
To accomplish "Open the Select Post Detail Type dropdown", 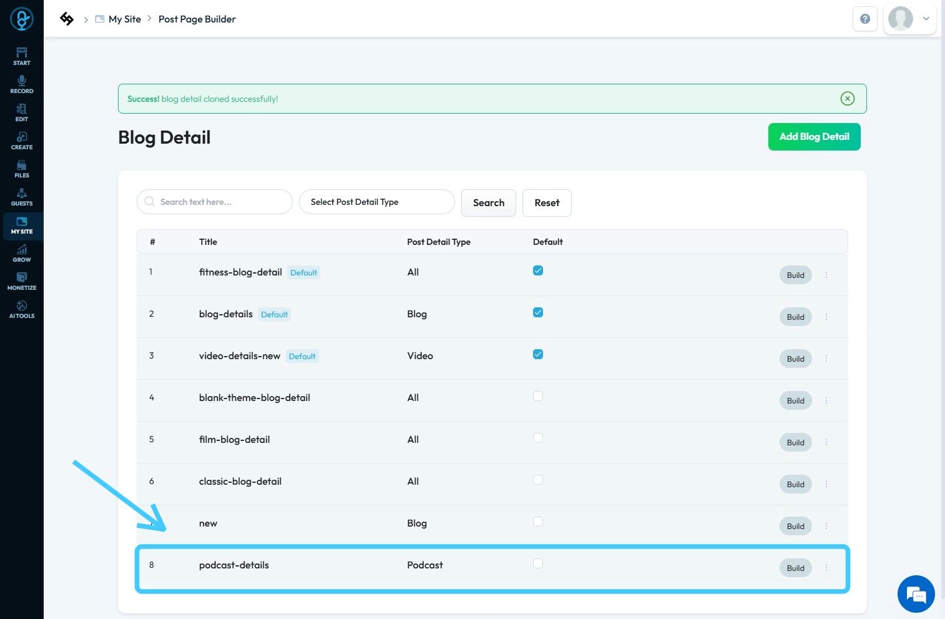I will point(376,202).
